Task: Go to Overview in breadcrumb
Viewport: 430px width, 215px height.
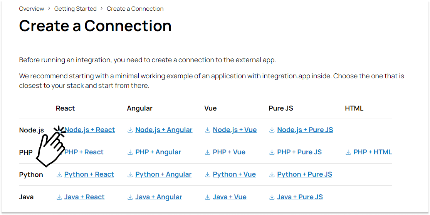Action: pyautogui.click(x=32, y=9)
